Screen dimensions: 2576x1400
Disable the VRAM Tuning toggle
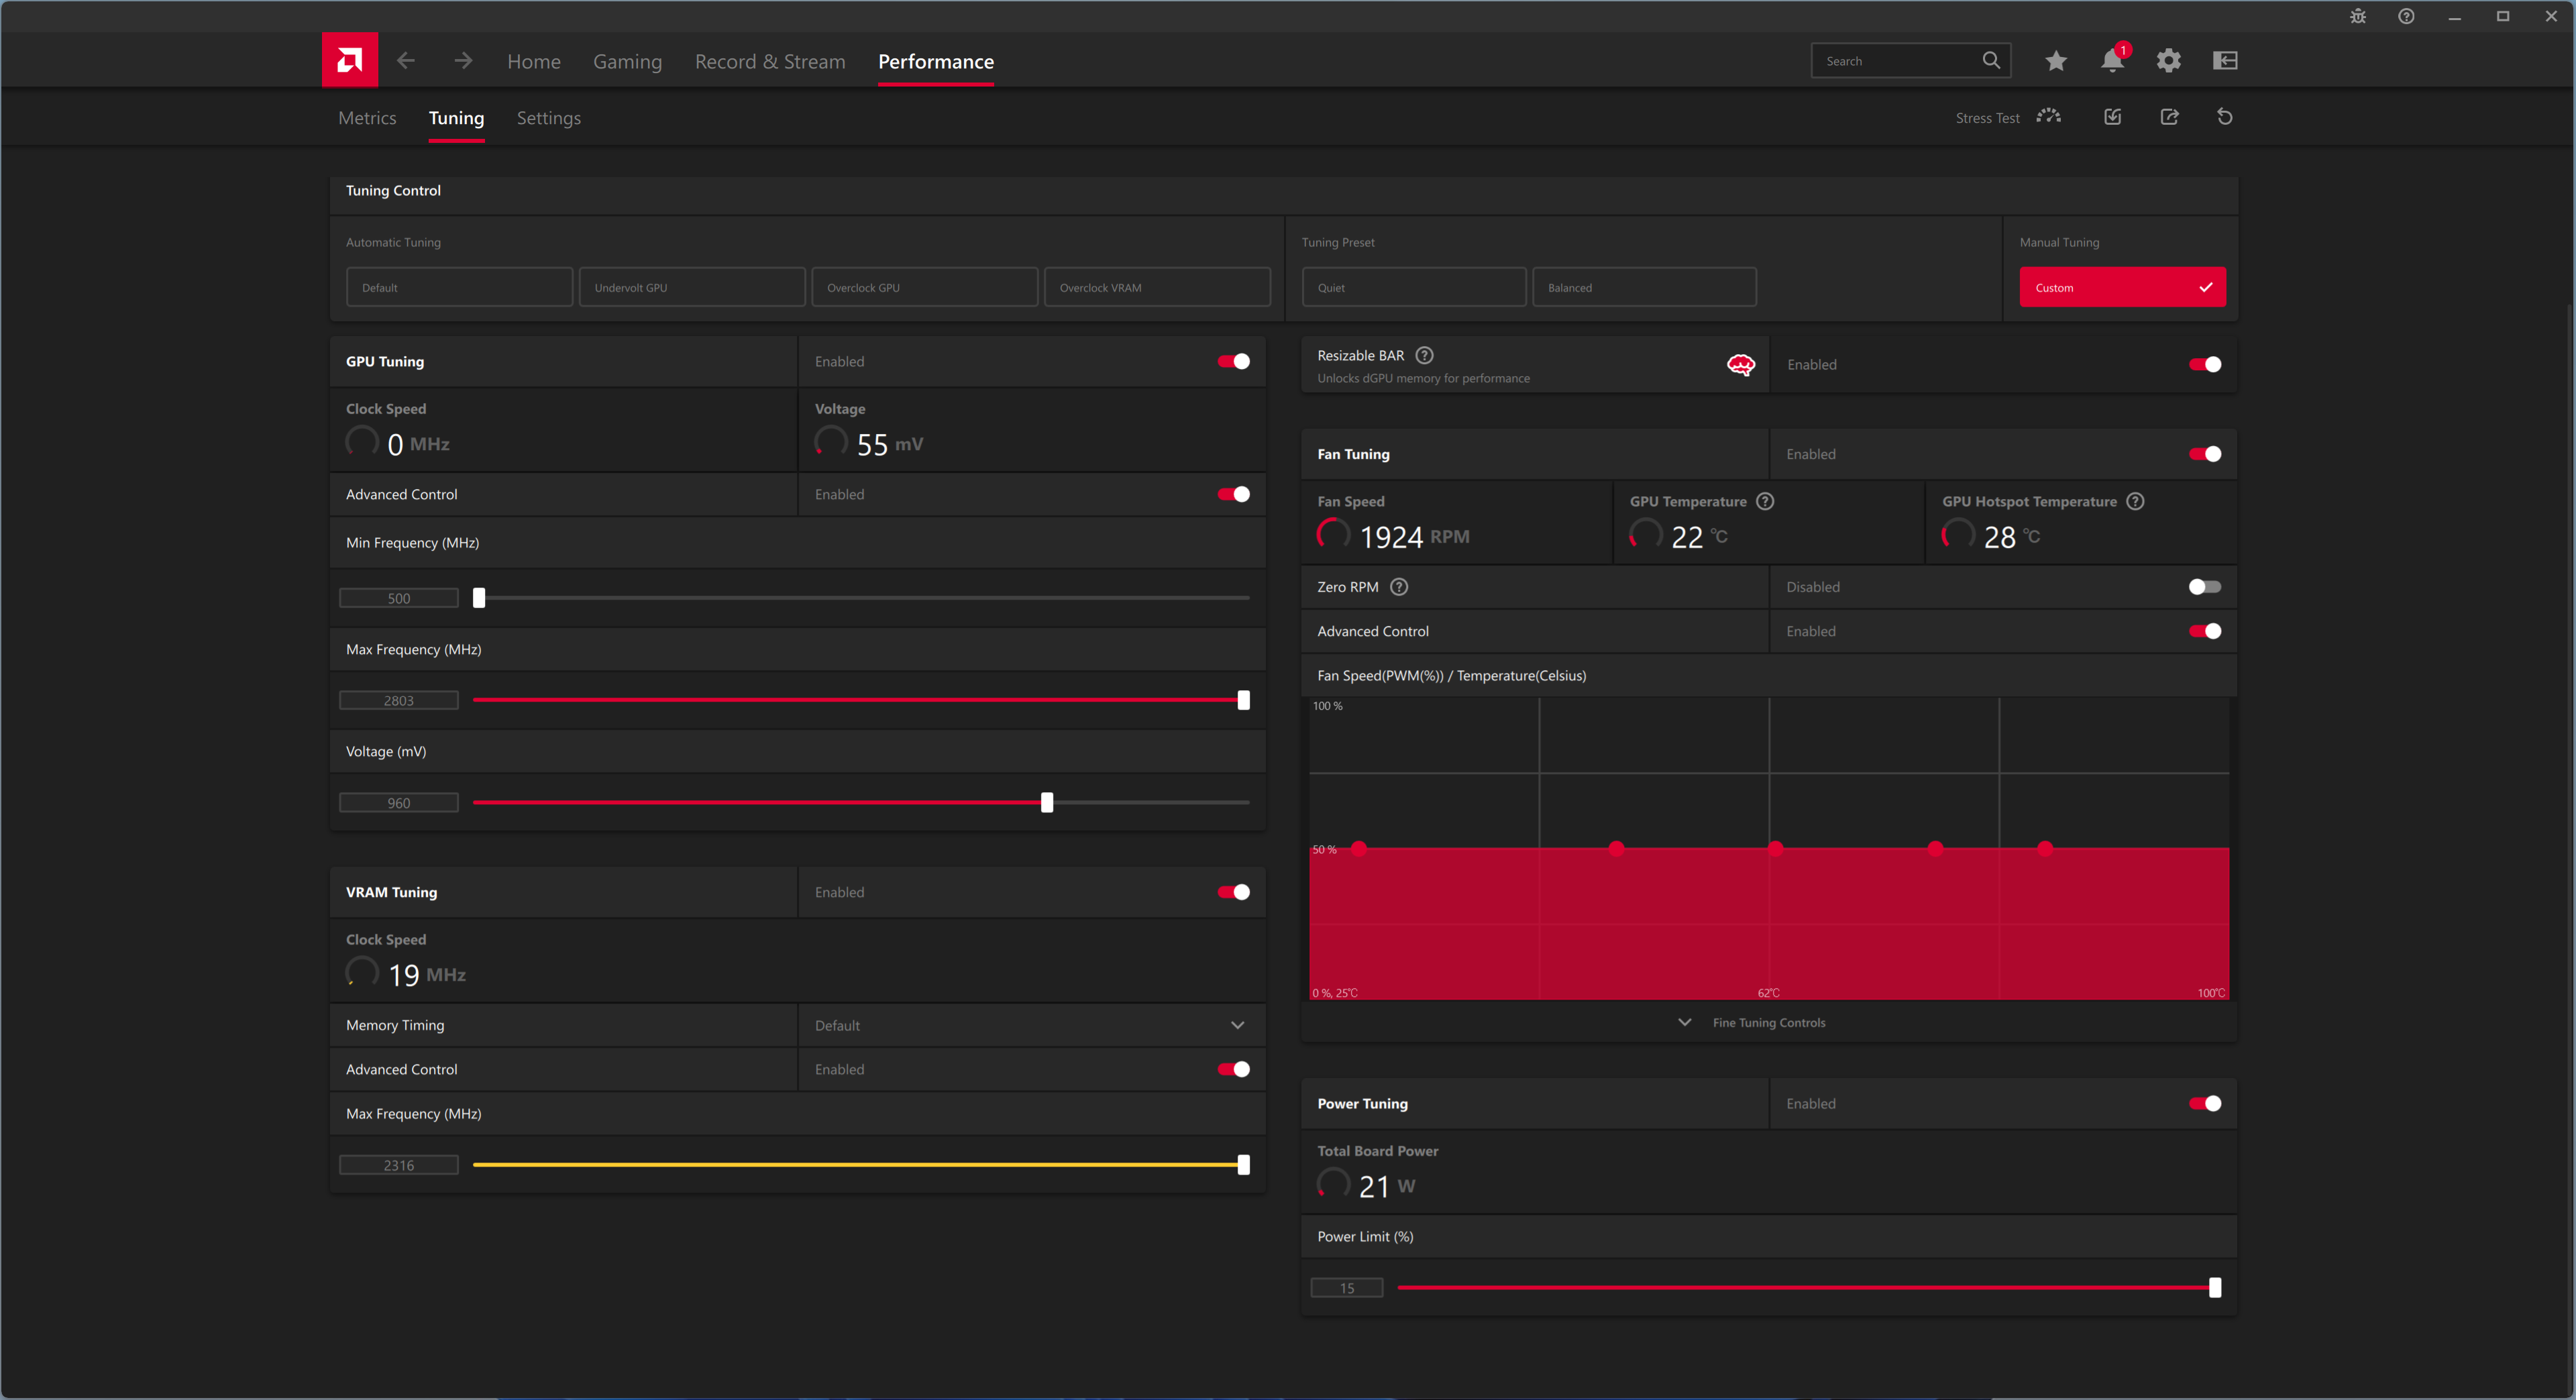[x=1233, y=892]
